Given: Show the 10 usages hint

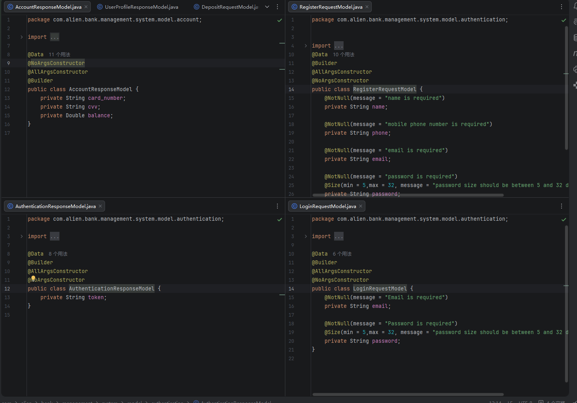Looking at the screenshot, I should (x=344, y=55).
